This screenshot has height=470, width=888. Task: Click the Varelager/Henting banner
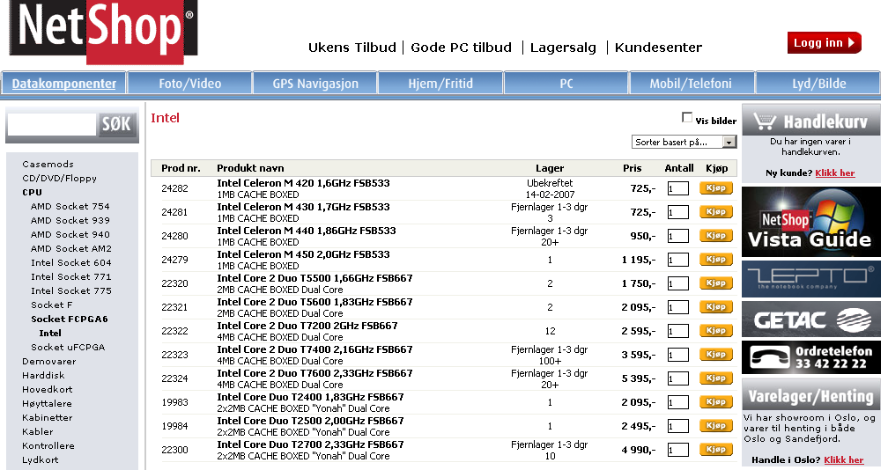tap(811, 395)
